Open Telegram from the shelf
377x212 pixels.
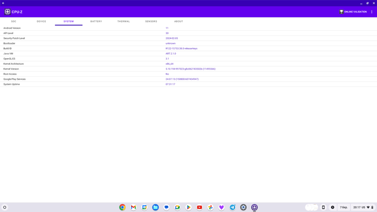coord(232,207)
